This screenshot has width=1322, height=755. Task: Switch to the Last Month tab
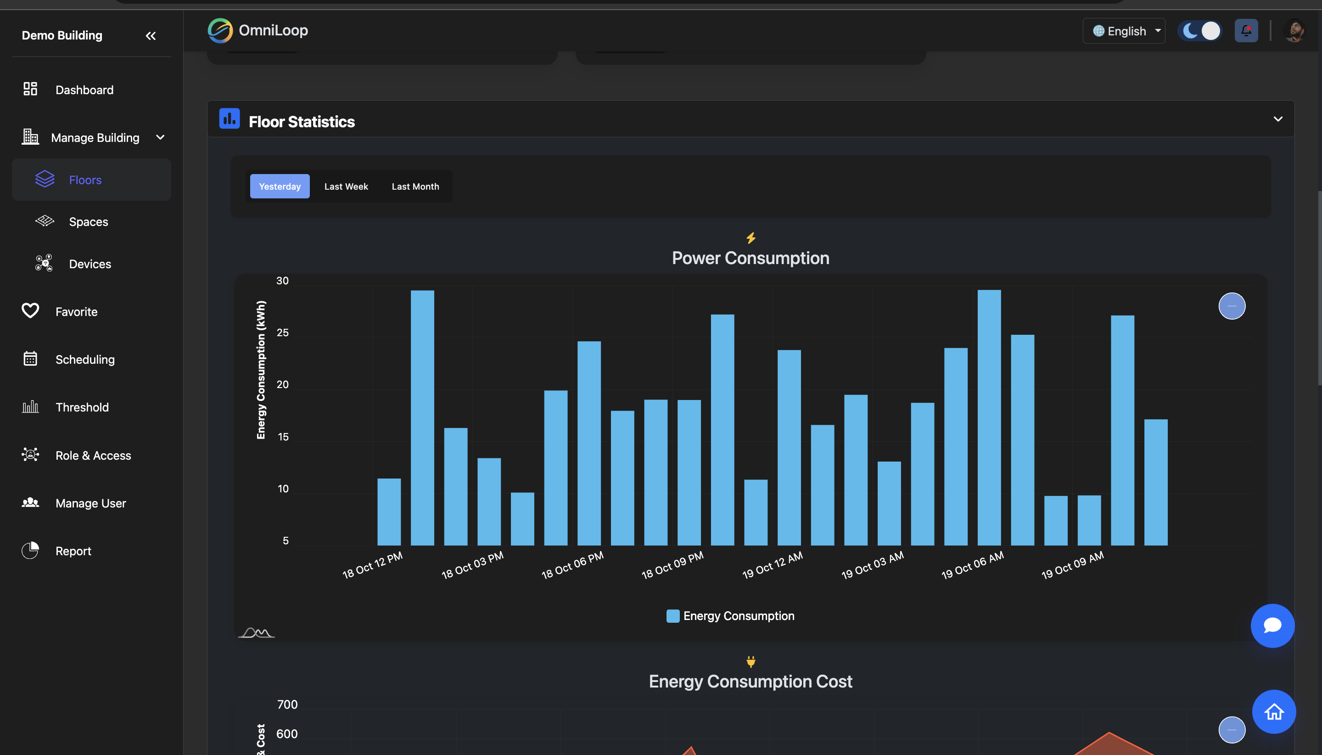coord(415,186)
